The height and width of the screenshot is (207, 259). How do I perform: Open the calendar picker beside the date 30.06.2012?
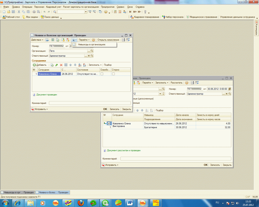point(229,89)
